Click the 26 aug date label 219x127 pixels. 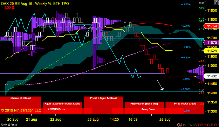(165, 120)
